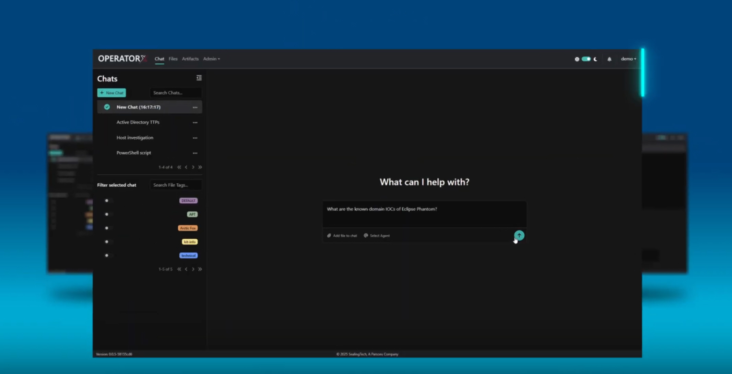Click the Search Chats input field
This screenshot has width=732, height=374.
175,93
